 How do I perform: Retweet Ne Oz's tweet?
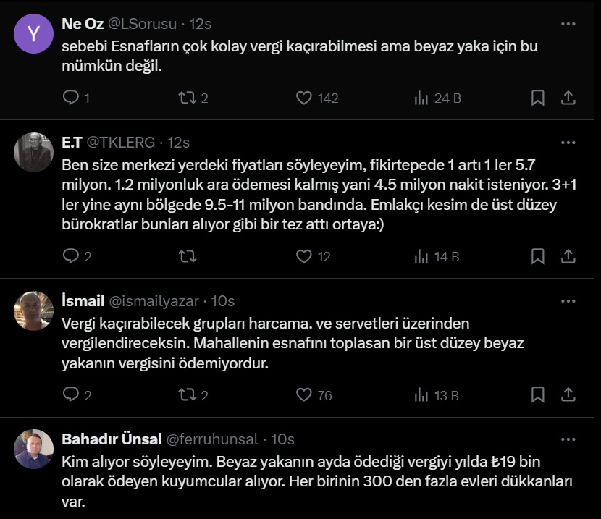tap(187, 98)
